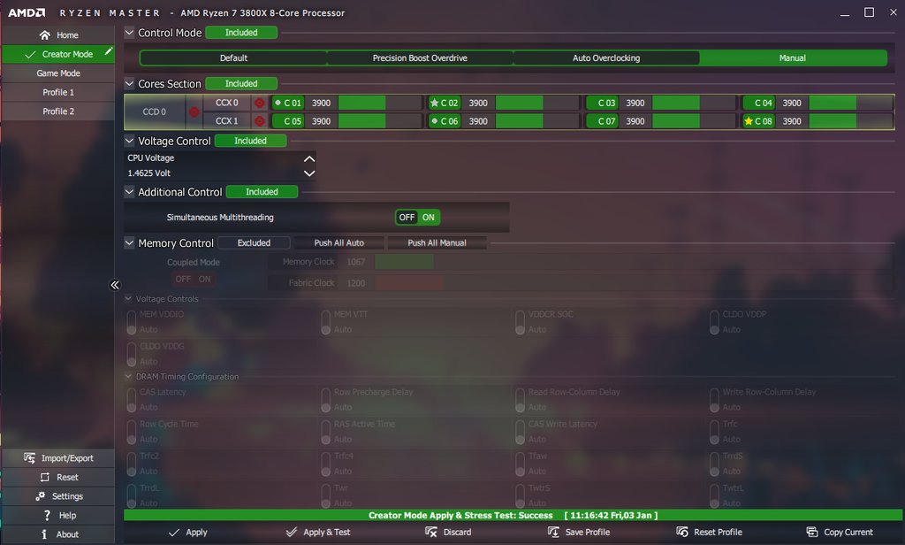The height and width of the screenshot is (545, 905).
Task: Toggle Voltage Control Included button
Action: pyautogui.click(x=250, y=141)
